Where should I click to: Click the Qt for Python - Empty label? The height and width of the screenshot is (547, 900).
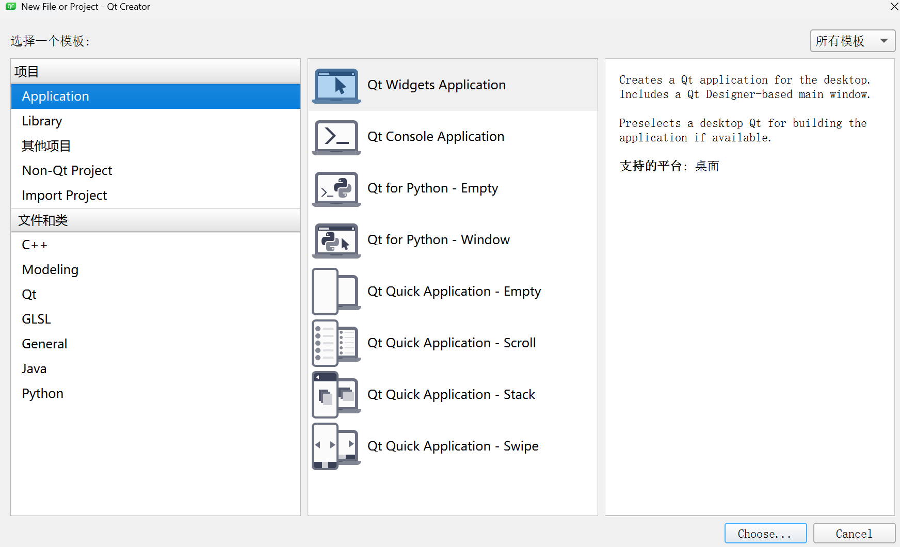[x=433, y=188]
